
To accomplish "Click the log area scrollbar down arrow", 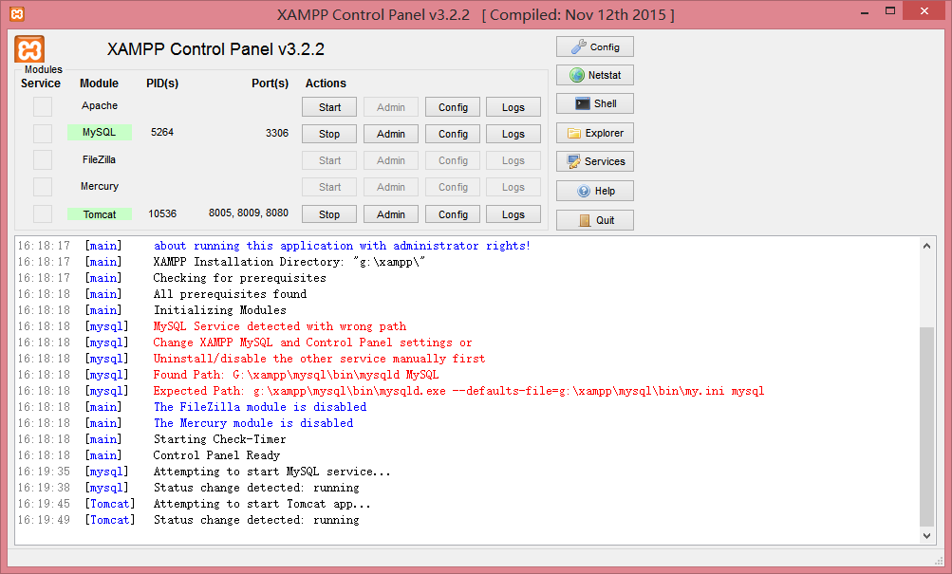I will pos(927,534).
